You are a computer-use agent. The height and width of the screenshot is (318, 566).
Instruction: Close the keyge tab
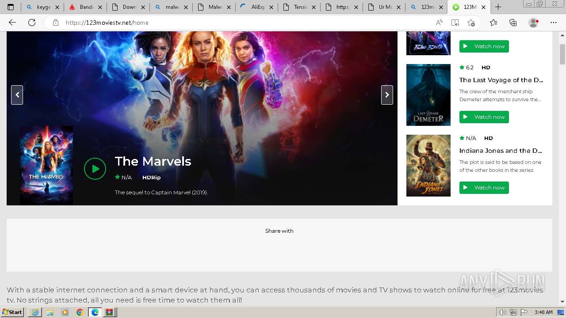(x=57, y=7)
